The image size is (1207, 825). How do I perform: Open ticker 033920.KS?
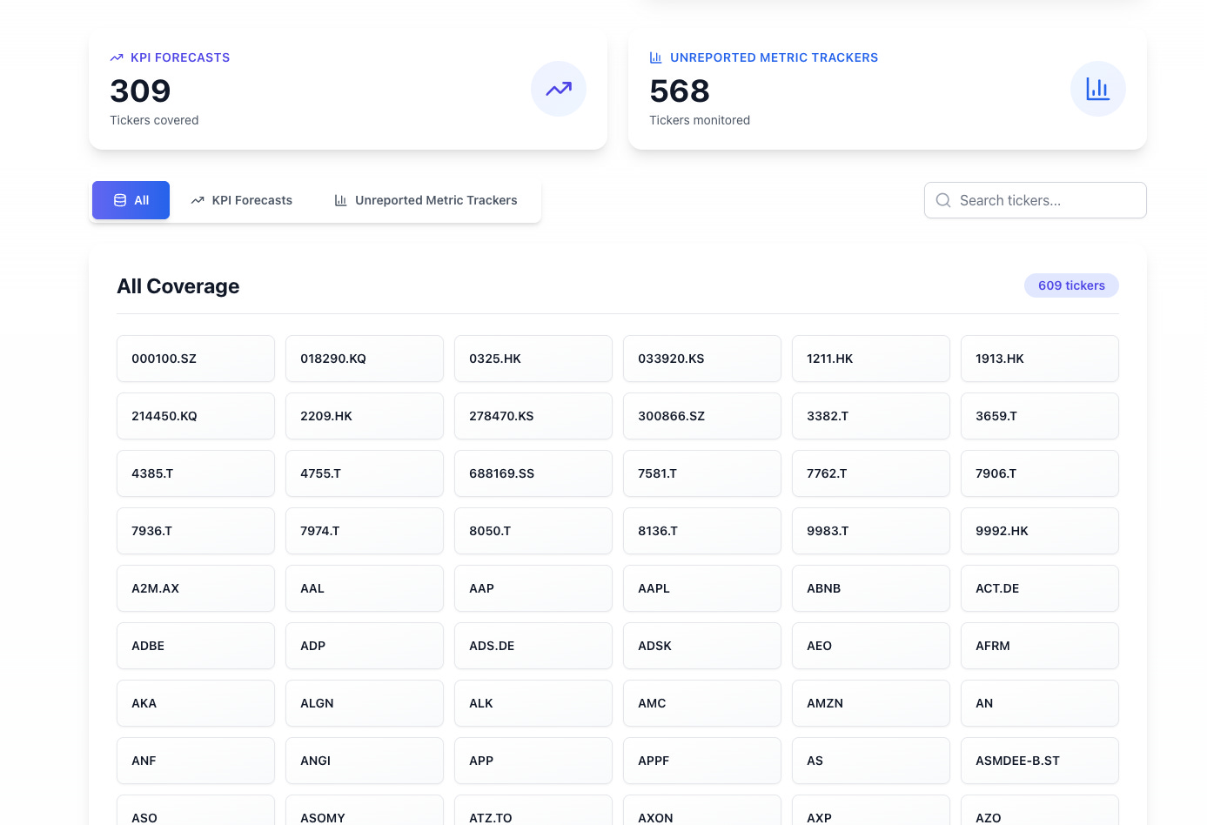pos(702,359)
